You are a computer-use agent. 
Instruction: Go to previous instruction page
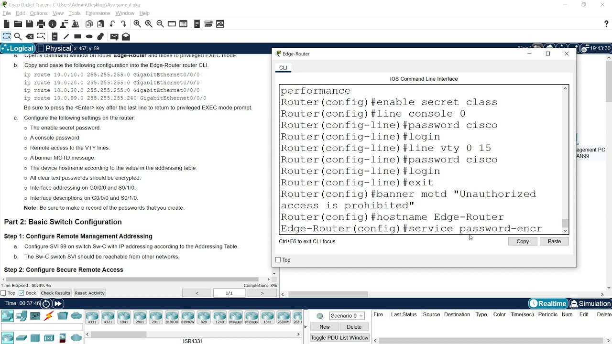(x=197, y=293)
